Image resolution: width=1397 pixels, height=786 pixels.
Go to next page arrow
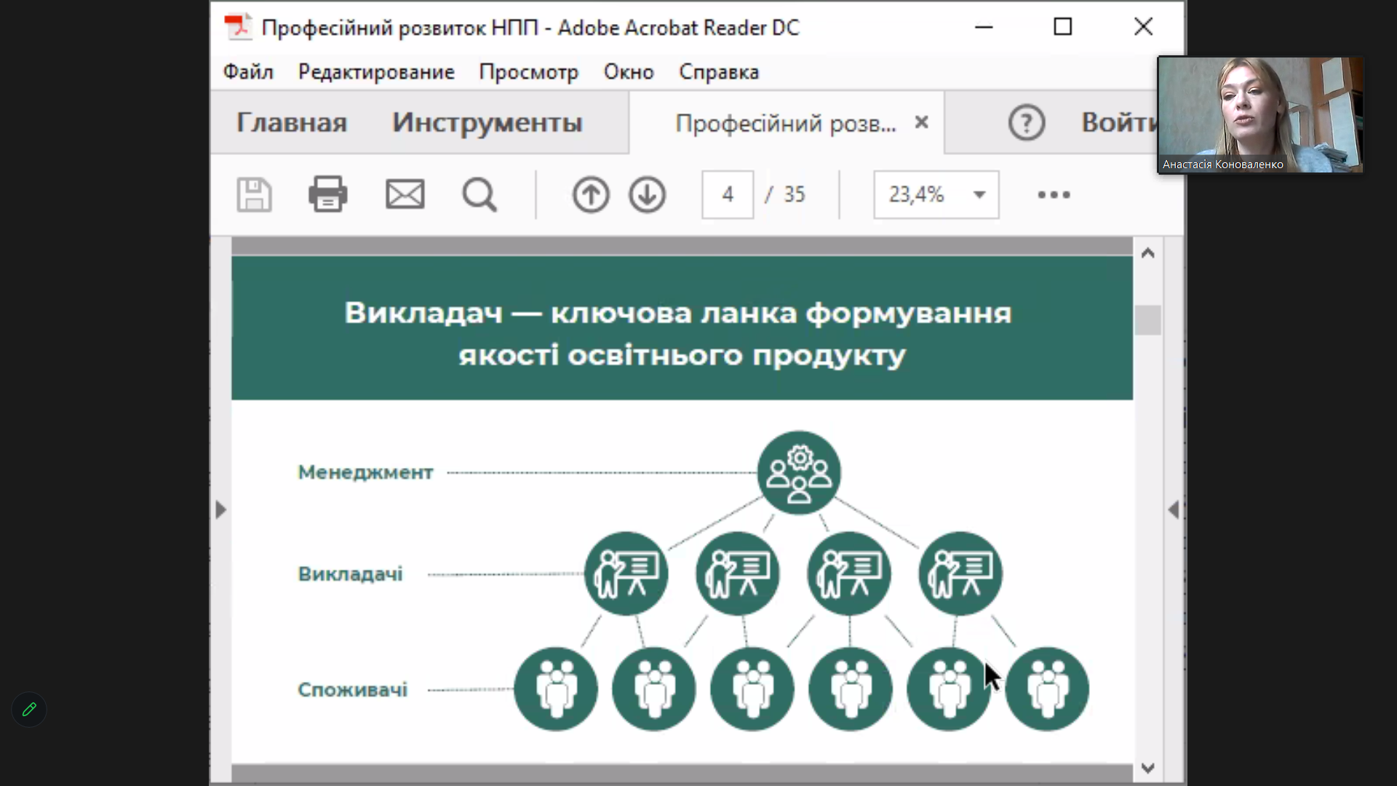647,195
